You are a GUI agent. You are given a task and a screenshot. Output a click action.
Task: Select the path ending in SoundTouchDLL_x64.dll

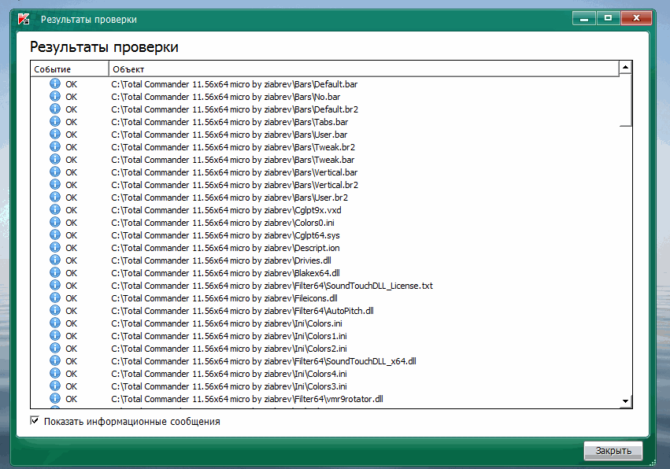click(264, 361)
